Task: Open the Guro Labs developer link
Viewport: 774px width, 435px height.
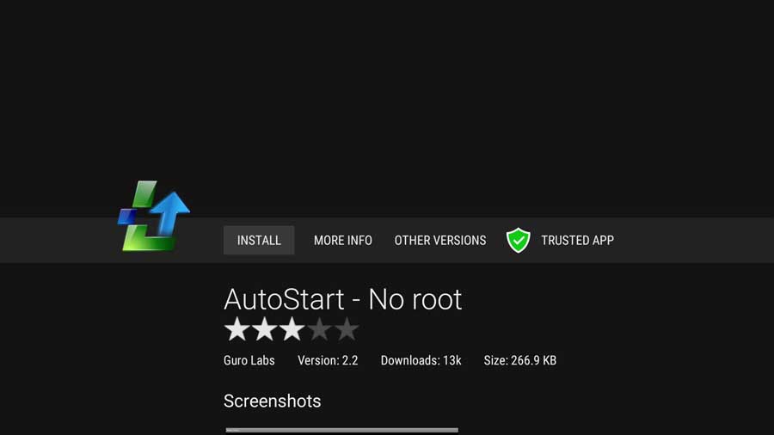Action: 249,360
